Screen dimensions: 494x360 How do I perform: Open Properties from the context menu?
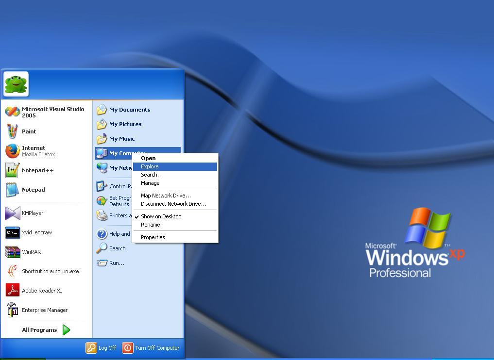tap(175, 237)
